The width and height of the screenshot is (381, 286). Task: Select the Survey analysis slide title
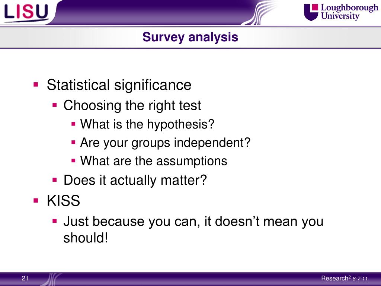[x=190, y=37]
